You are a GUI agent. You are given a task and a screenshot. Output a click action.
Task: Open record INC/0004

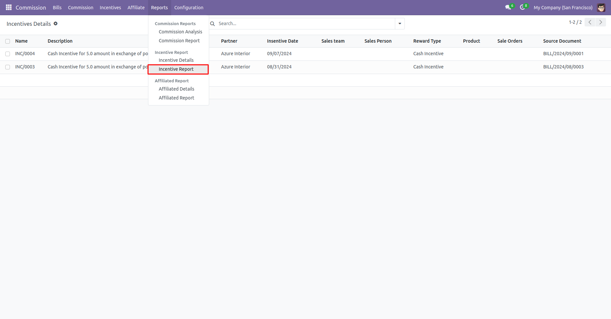[x=25, y=54]
